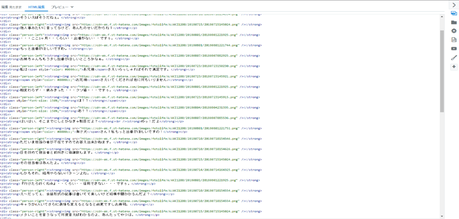Viewport: 459px width, 219px height.
Task: Click the image URL ending 20180807085536.png
Action: [x=160, y=118]
